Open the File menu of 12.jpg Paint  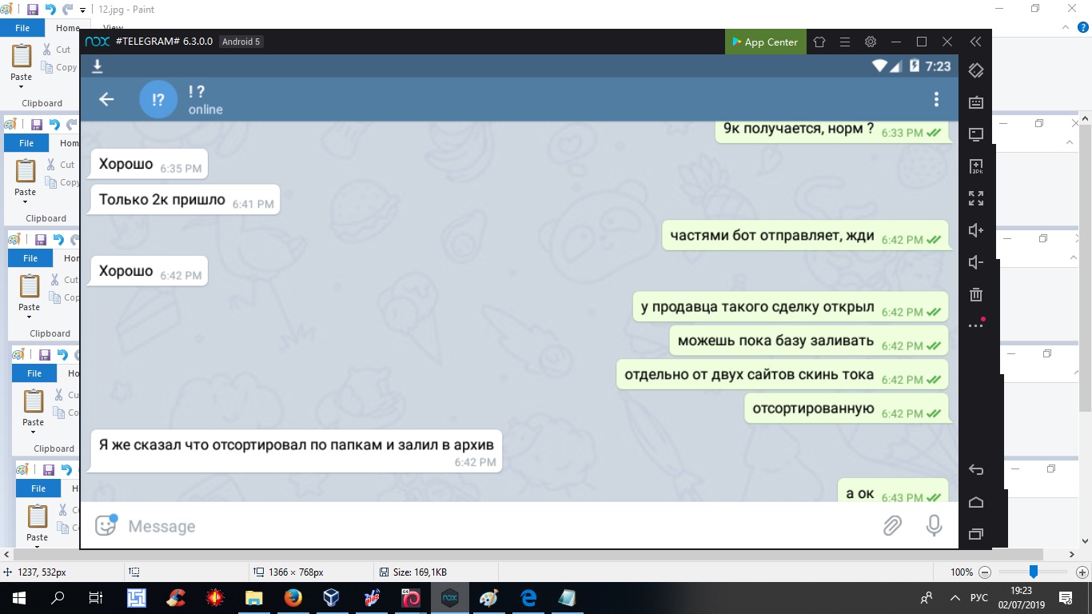(x=22, y=28)
